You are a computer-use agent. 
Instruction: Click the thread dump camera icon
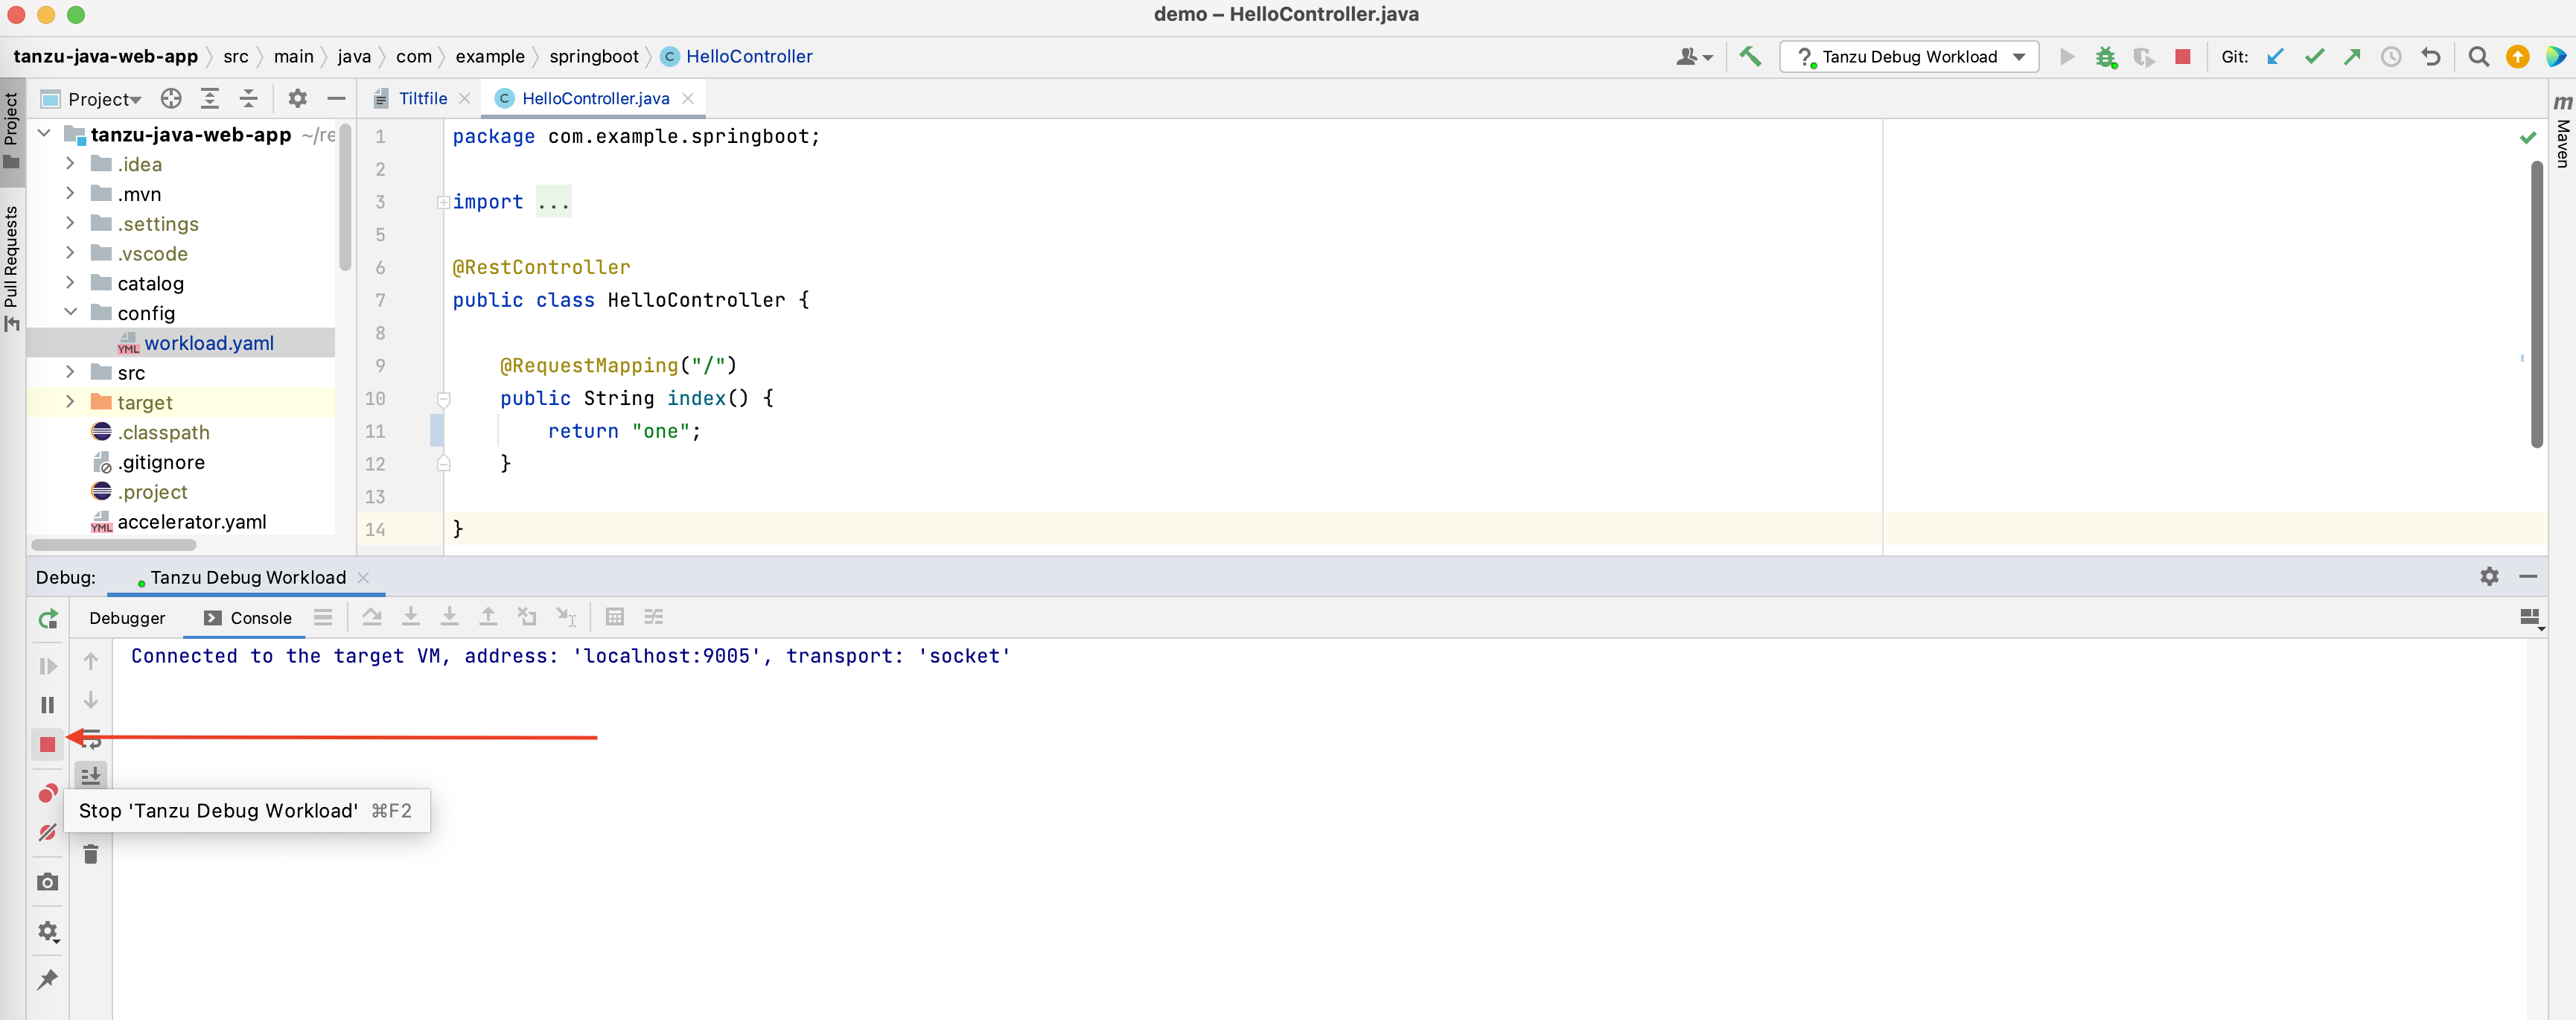(47, 882)
